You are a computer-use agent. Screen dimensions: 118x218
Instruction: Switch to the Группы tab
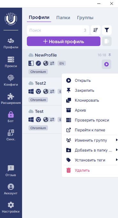click(x=85, y=18)
